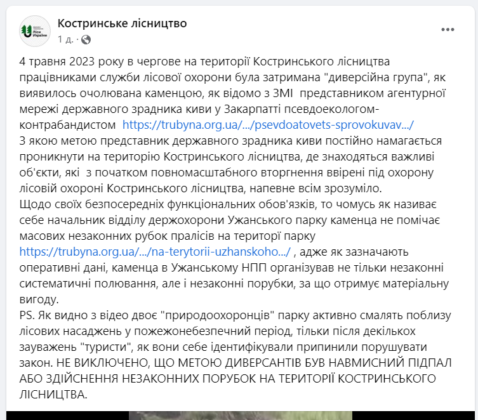Follow the psevdoatovets-sprovokuvav trubyna.org.ua link
This screenshot has height=420, width=478.
[x=268, y=125]
